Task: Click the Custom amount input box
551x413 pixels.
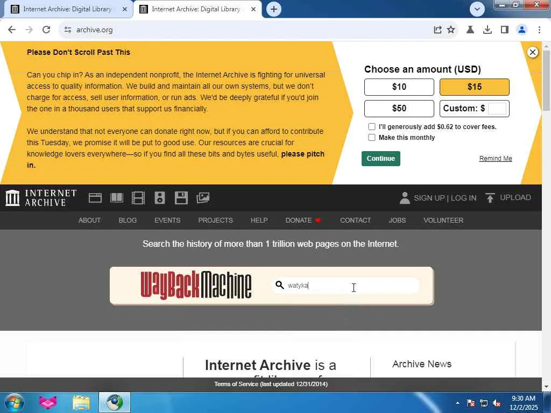Action: pos(497,109)
